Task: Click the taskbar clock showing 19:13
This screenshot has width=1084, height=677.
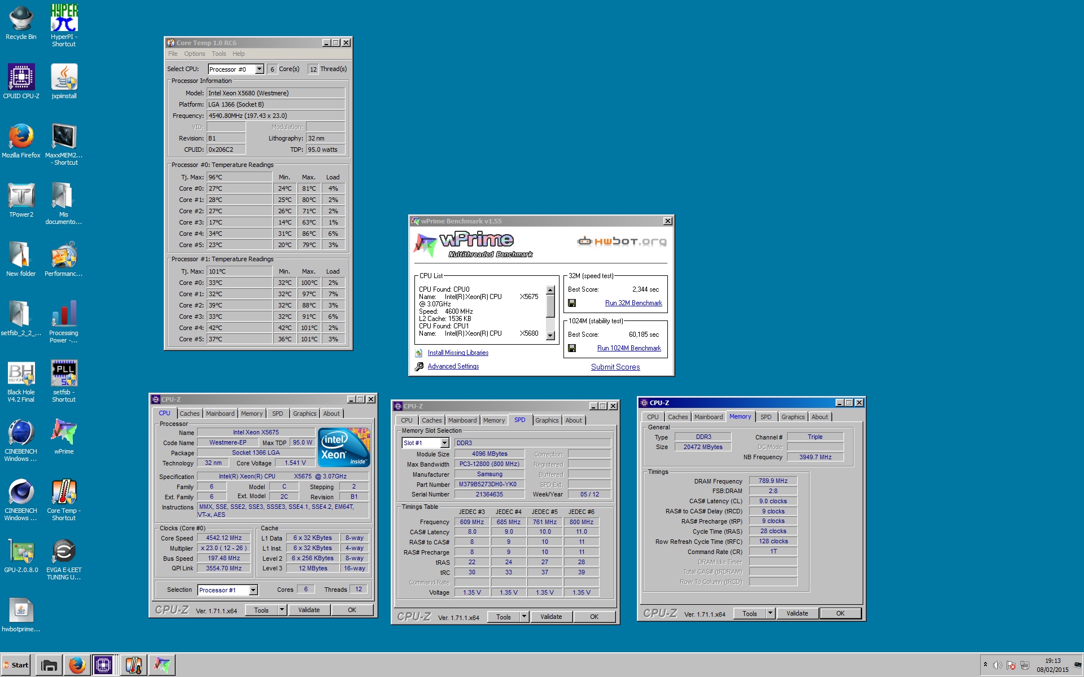Action: tap(1052, 665)
